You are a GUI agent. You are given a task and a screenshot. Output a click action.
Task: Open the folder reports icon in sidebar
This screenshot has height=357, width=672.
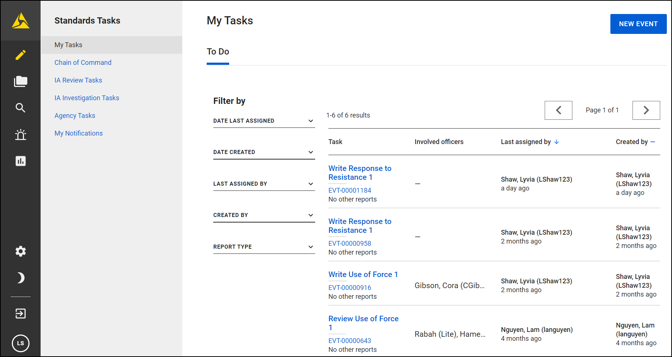point(21,81)
